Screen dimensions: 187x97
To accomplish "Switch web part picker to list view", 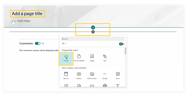I will 124,44.
